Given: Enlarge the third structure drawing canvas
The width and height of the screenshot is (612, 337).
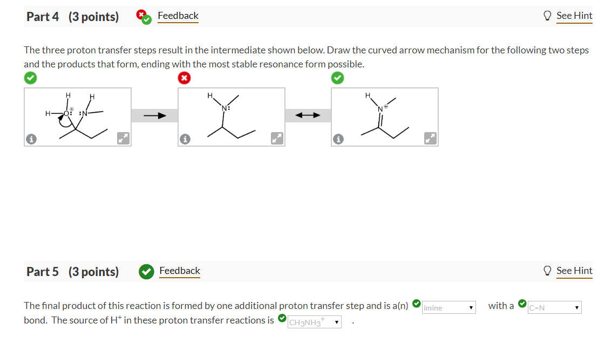Looking at the screenshot, I should pos(430,139).
